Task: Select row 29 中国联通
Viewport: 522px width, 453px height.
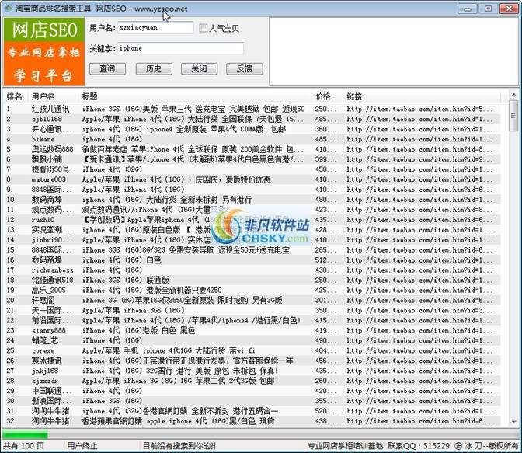Action: (252, 391)
